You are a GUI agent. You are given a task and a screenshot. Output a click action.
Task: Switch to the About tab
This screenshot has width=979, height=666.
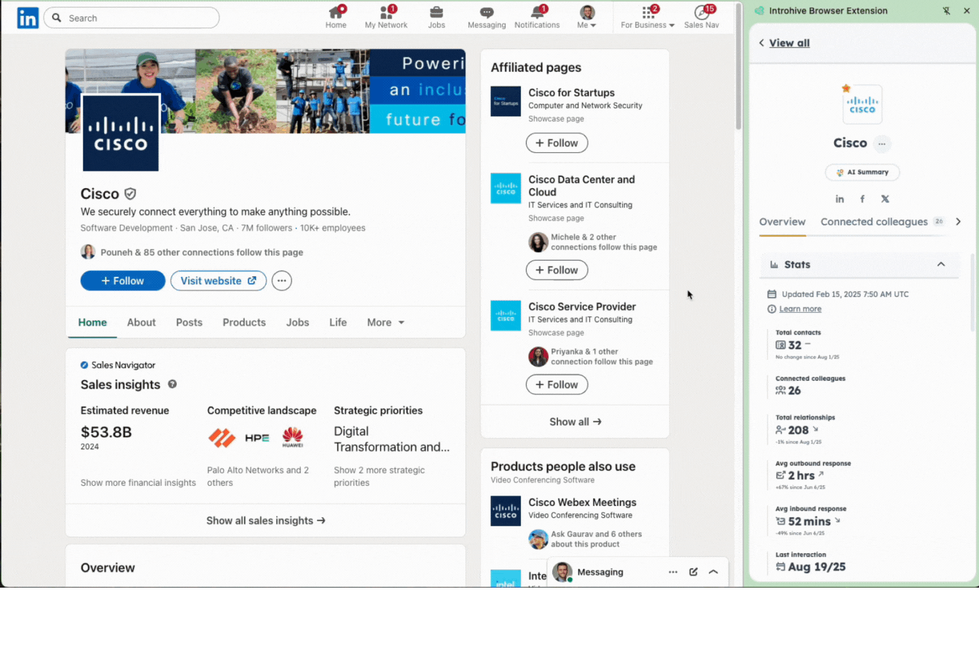pyautogui.click(x=141, y=323)
